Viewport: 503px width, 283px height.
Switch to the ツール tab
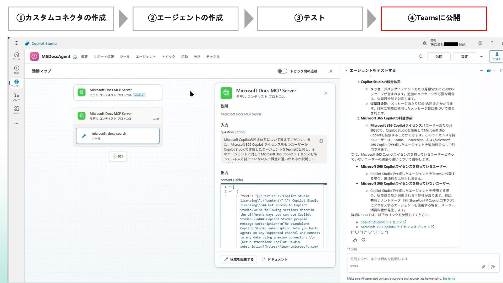click(125, 57)
